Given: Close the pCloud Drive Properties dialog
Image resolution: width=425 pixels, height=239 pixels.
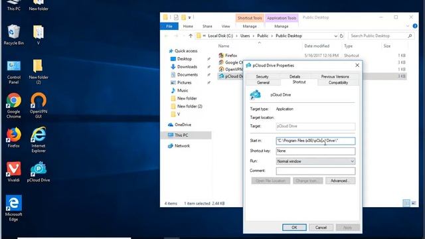Looking at the screenshot, I should (x=357, y=65).
